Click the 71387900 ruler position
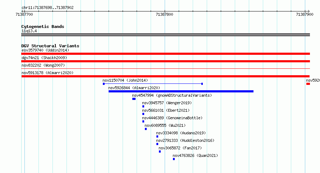Image resolution: width=320 pixels, height=173 pixels. click(x=305, y=14)
